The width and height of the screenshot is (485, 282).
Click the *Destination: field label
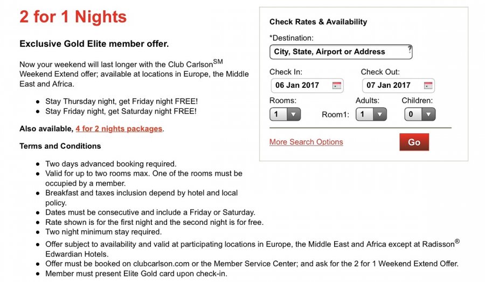point(291,38)
